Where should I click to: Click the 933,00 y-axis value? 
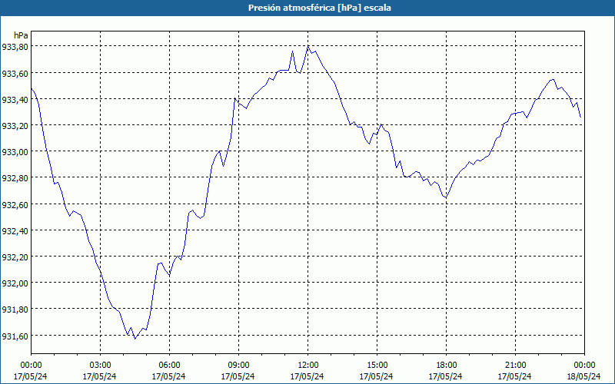click(15, 151)
